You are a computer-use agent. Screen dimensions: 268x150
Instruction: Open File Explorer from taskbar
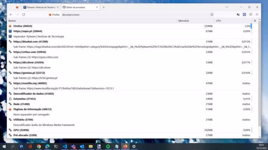(x=90, y=146)
